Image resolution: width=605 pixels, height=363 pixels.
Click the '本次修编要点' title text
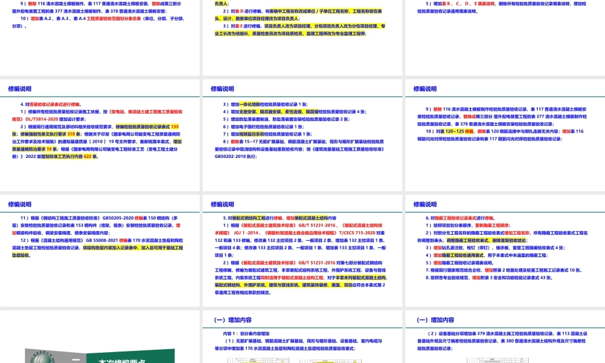point(121,362)
